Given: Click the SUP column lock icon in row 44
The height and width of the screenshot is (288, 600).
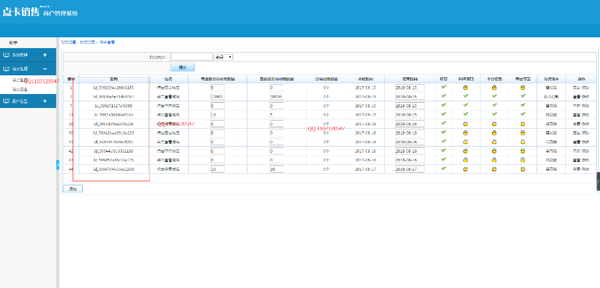Looking at the screenshot, I should click(x=466, y=169).
